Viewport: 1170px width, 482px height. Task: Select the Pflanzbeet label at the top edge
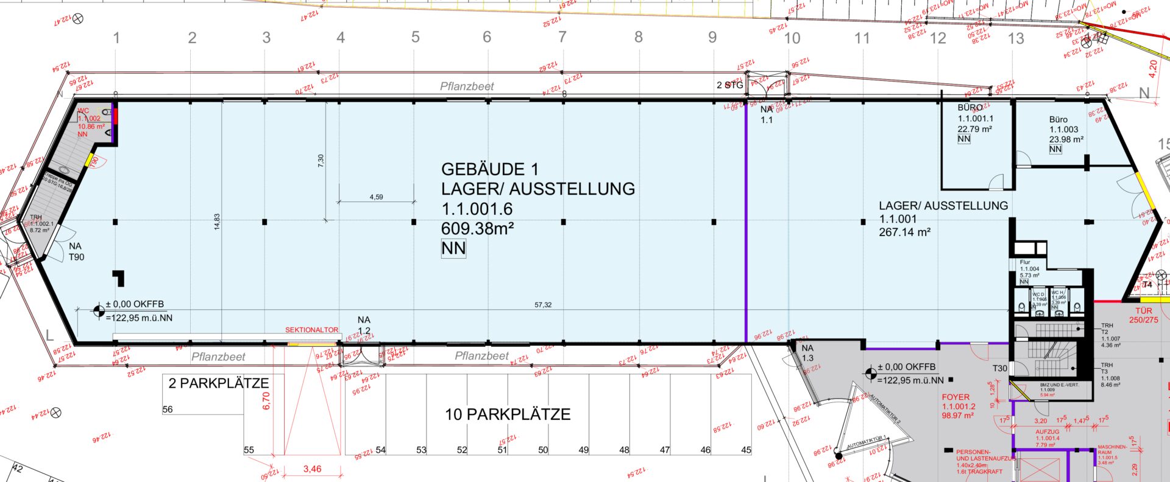tap(467, 86)
